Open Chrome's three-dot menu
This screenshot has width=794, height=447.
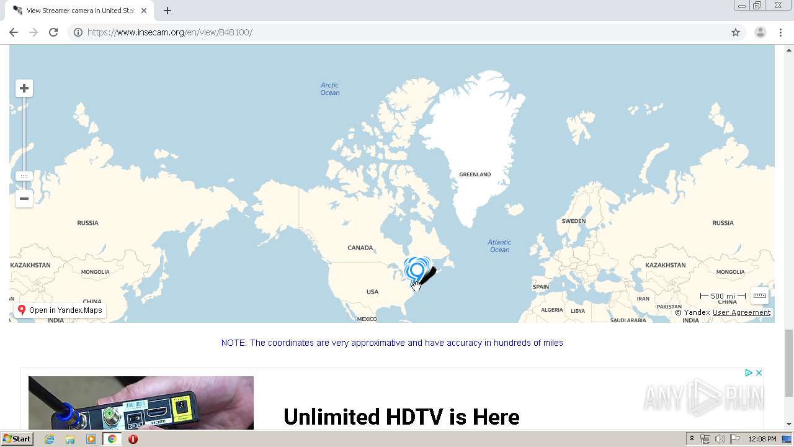click(781, 32)
